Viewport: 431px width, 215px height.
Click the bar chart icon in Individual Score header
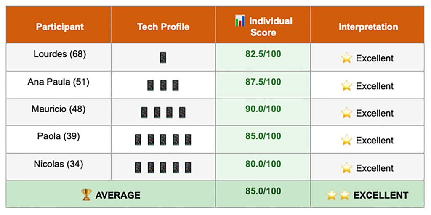239,21
